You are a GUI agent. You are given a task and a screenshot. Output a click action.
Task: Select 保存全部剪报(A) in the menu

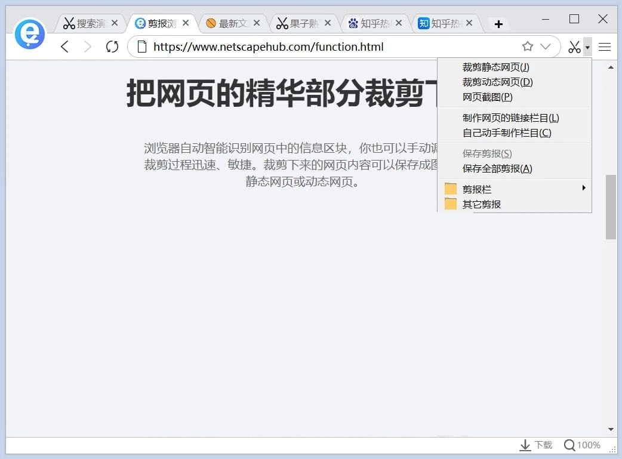(x=497, y=169)
